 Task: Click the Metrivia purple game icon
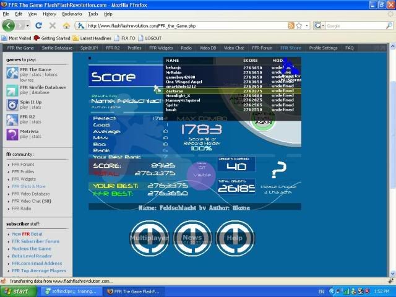pyautogui.click(x=12, y=134)
